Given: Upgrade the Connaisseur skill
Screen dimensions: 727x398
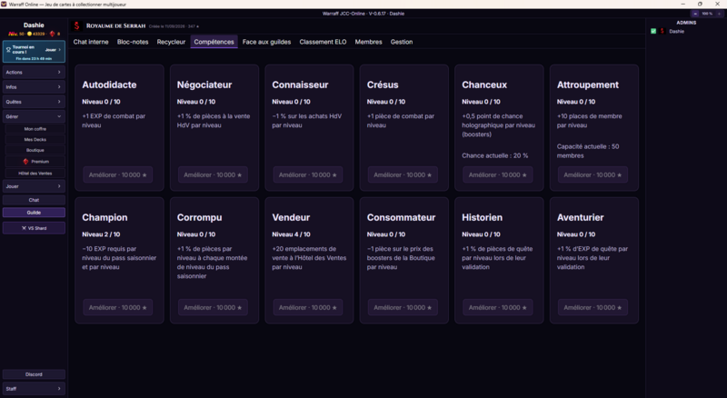Looking at the screenshot, I should [308, 174].
